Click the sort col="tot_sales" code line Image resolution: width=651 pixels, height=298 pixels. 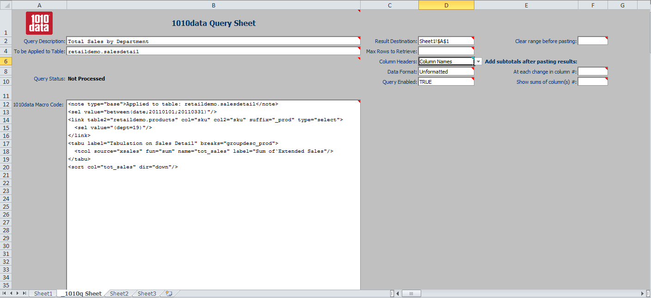pyautogui.click(x=123, y=167)
